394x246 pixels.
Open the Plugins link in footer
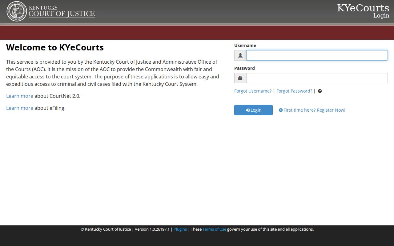[180, 229]
